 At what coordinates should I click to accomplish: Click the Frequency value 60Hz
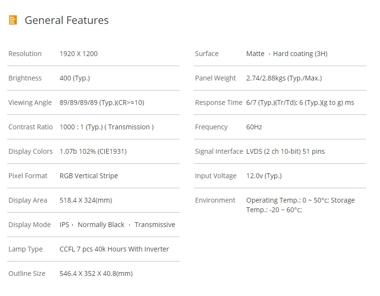pyautogui.click(x=254, y=127)
